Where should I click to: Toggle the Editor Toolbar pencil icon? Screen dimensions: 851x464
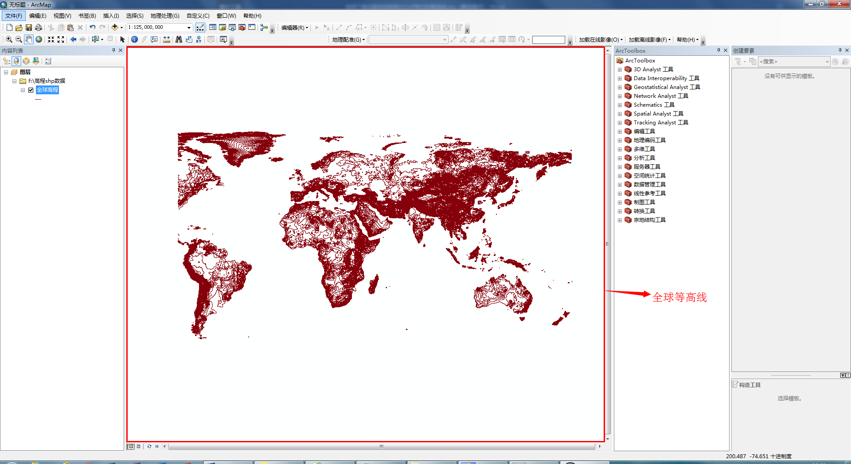click(x=200, y=27)
